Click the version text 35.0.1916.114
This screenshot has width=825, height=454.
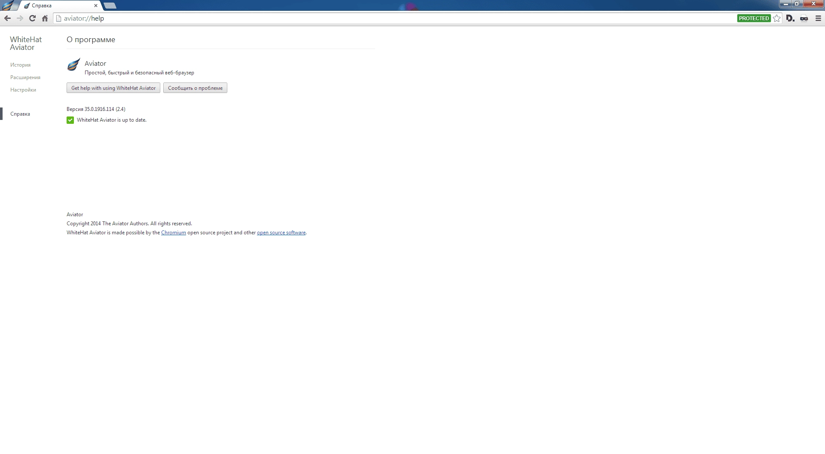coord(96,109)
